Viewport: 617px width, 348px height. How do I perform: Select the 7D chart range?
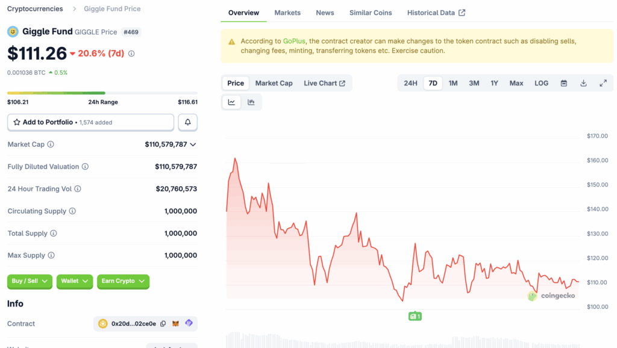(433, 83)
